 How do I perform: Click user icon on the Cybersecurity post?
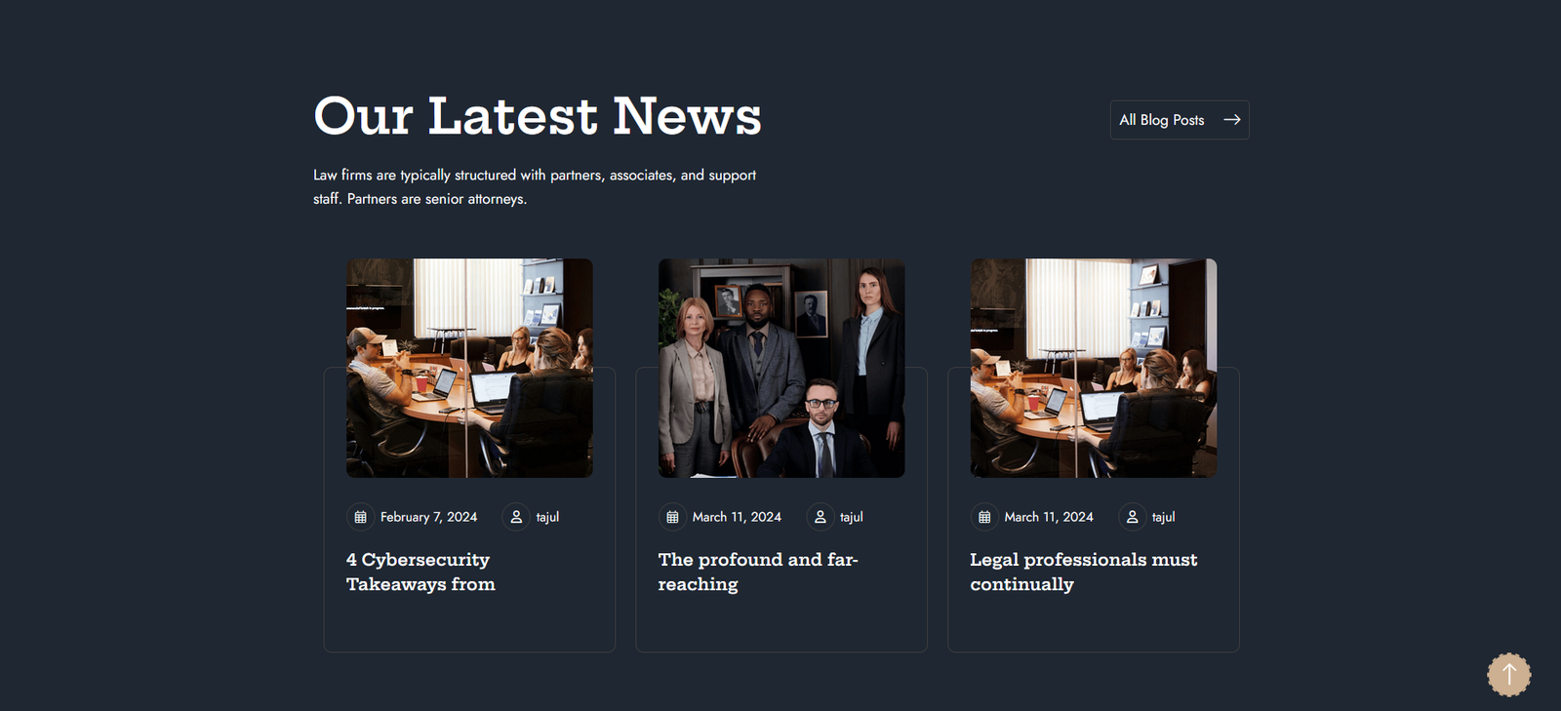click(x=516, y=517)
